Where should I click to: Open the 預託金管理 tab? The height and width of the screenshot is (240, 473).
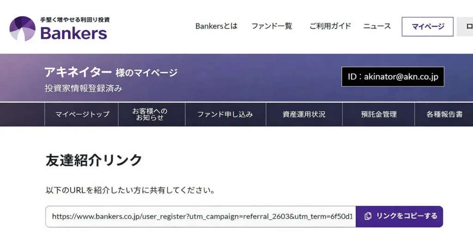(378, 114)
